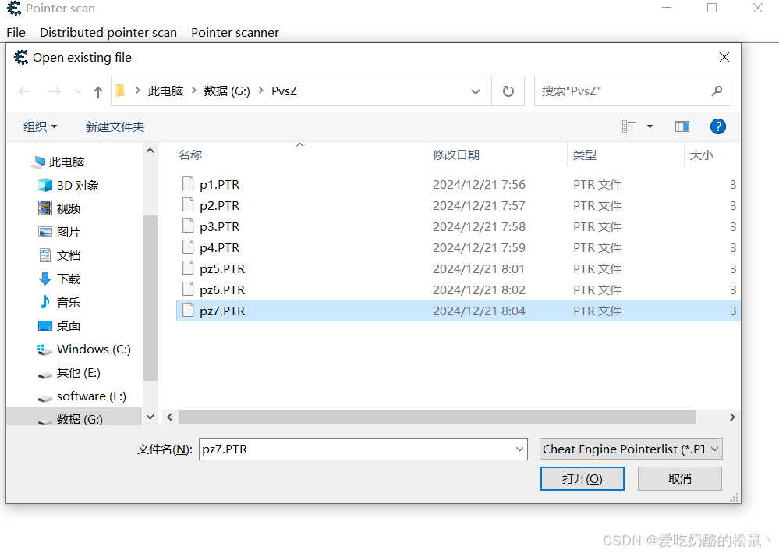
Task: Open the File menu
Action: (x=16, y=32)
